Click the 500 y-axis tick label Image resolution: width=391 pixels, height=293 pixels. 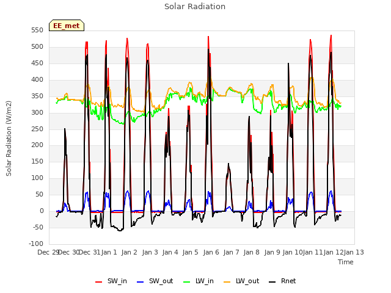tap(37, 47)
